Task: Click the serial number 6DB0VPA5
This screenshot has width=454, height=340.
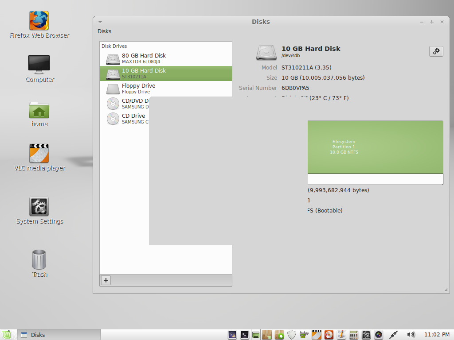Action: 295,88
